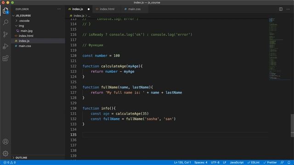Click the 'sasha' string on line 132
Image resolution: width=294 pixels, height=165 pixels.
[152, 119]
